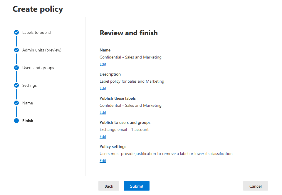Open the Admin units (preview) step
Viewport: 282px width, 195px height.
42,50
